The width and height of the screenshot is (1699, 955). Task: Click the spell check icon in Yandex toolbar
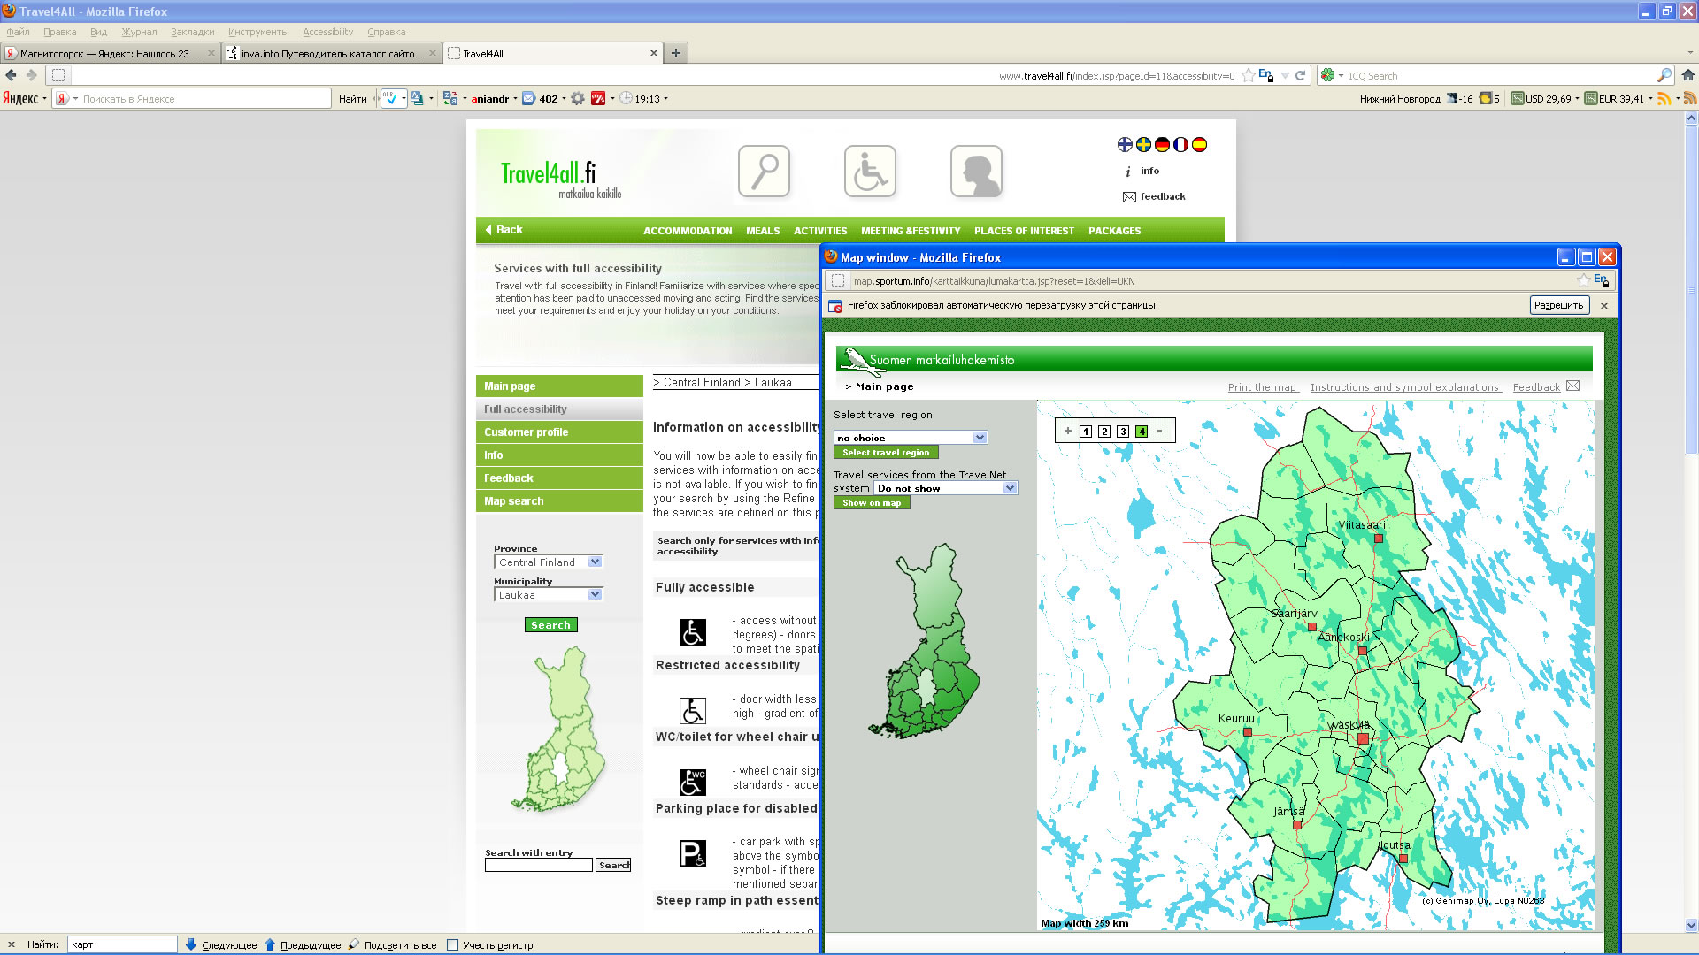click(x=391, y=99)
